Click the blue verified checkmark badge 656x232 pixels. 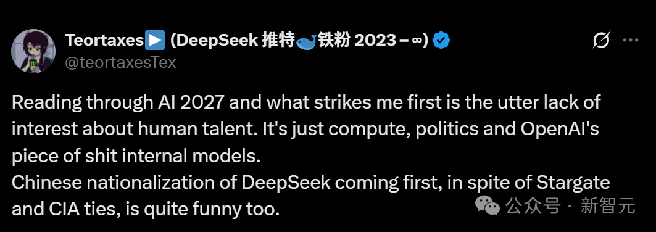click(x=441, y=41)
